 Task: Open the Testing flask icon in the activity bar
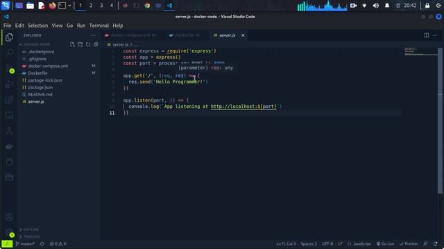tap(9, 131)
